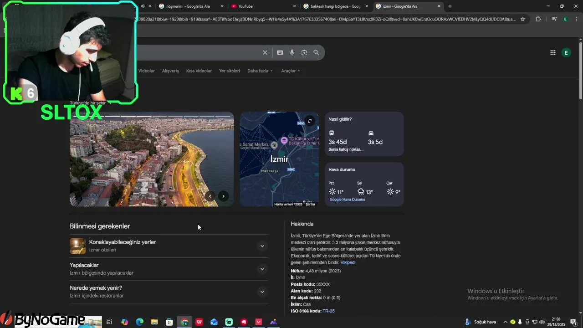Open the Google Hava Durumu link

[347, 200]
